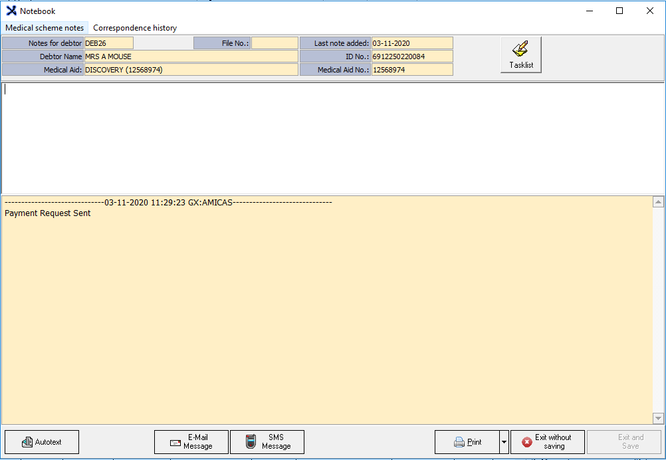Viewport: 666px width, 460px height.
Task: Click the Autotext button
Action: tap(42, 442)
